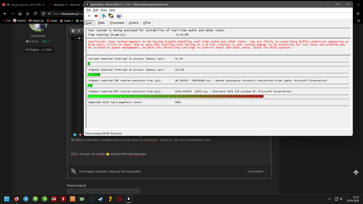
Task: Select the Main tab in LatencyMon
Action: click(89, 23)
